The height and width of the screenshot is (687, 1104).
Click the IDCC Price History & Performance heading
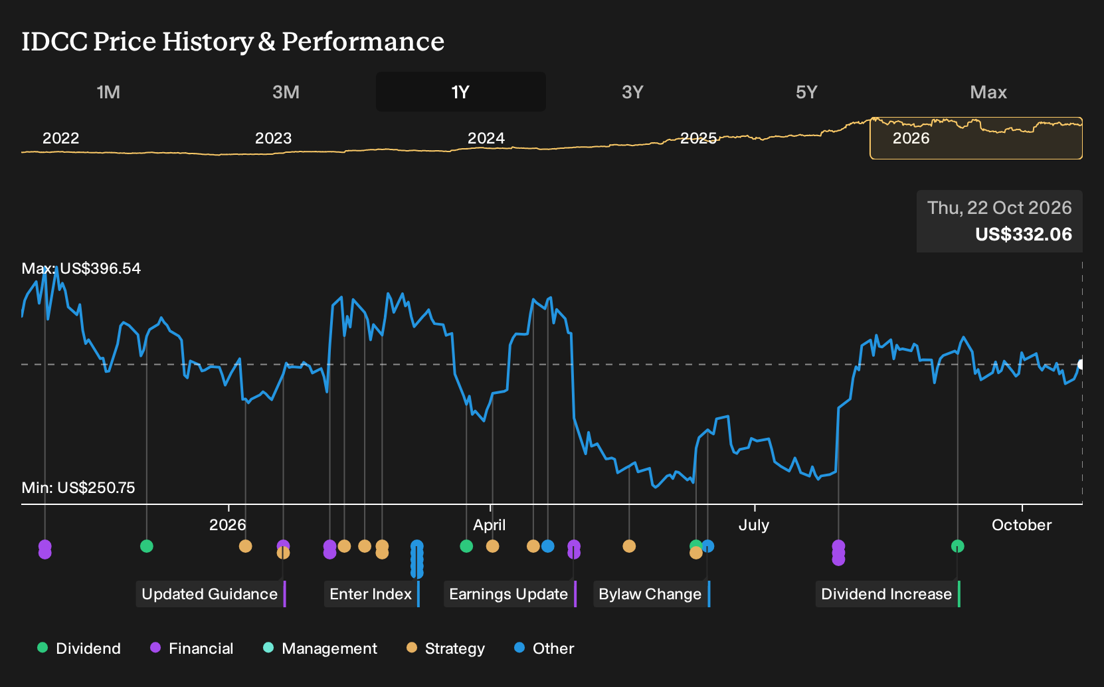click(233, 41)
